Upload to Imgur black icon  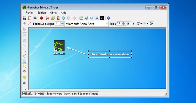tap(102, 18)
